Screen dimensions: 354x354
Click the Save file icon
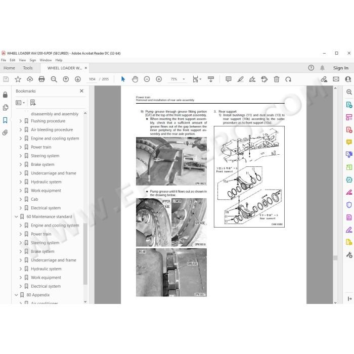[x=6, y=79]
